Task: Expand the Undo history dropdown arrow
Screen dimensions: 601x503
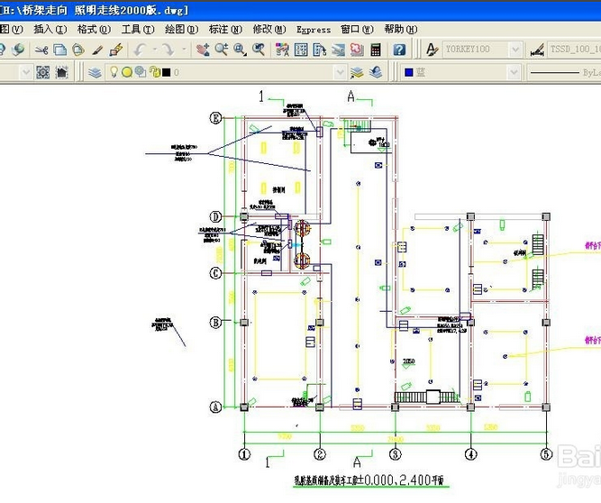Action: [154, 50]
